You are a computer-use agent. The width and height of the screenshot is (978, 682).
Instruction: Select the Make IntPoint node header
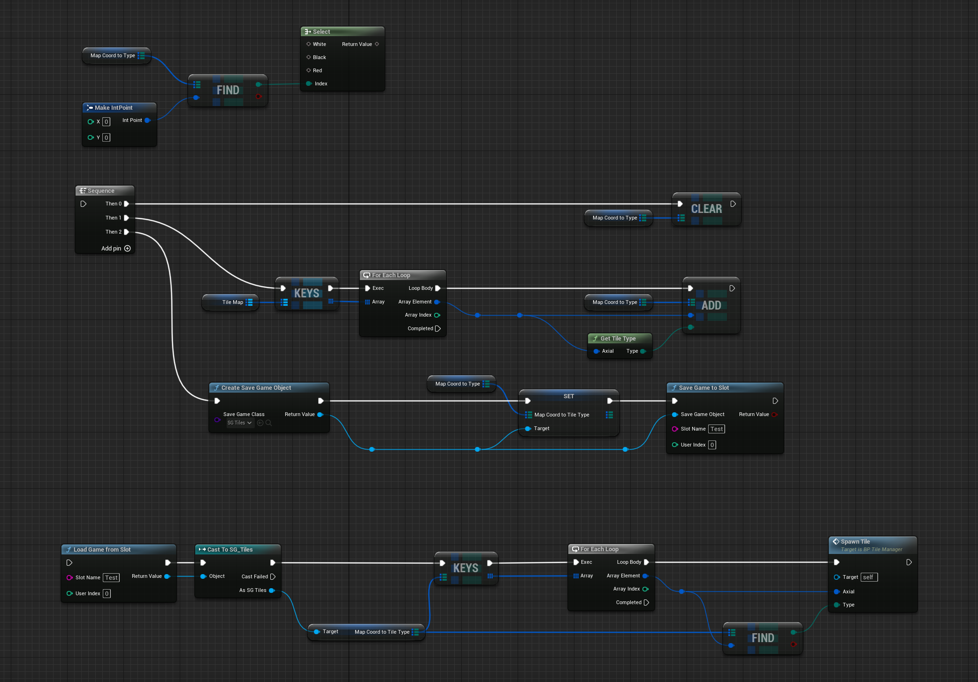click(x=119, y=107)
